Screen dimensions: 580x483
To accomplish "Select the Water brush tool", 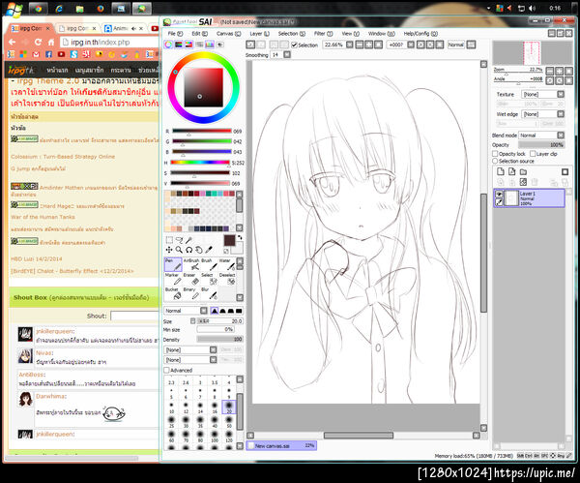I will coord(227,264).
